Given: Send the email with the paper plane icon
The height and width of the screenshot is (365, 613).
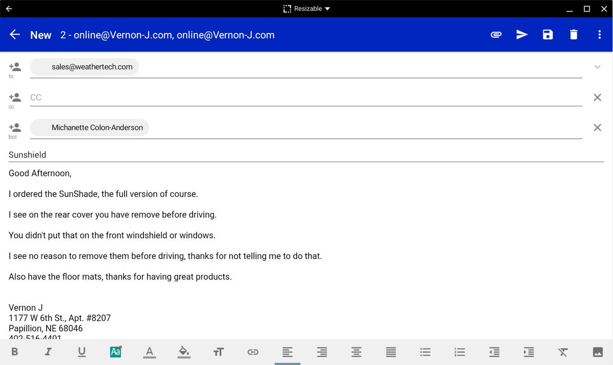Looking at the screenshot, I should pos(522,35).
